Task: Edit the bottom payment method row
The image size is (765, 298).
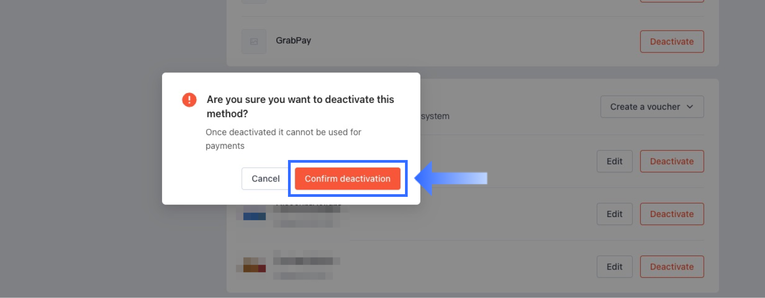Action: point(614,267)
